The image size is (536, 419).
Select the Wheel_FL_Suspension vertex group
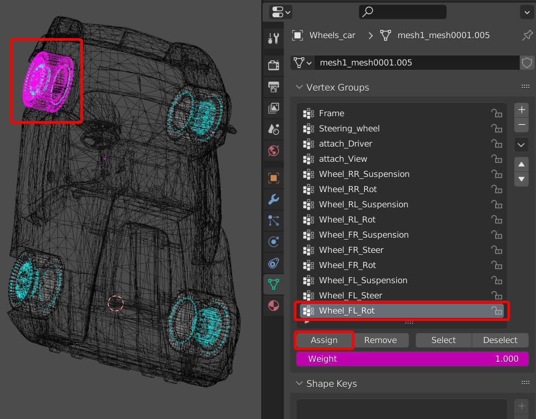[x=401, y=280]
